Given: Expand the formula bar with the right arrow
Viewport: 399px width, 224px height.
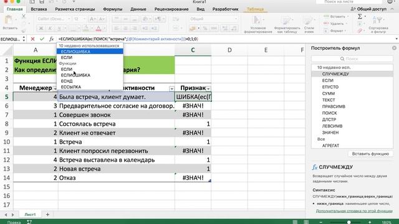Looking at the screenshot, I should tap(397, 39).
